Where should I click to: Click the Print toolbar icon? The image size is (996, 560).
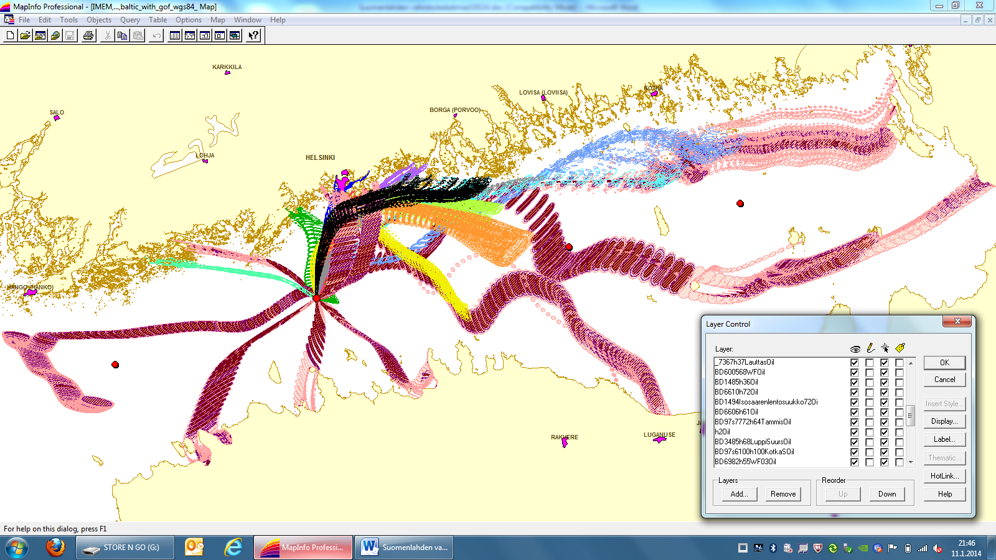click(88, 35)
